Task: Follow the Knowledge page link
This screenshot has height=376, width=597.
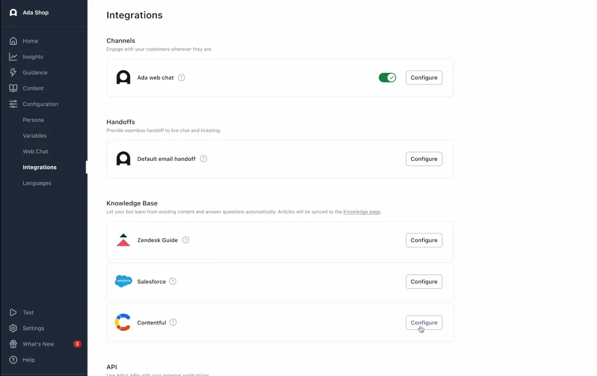Action: tap(362, 211)
